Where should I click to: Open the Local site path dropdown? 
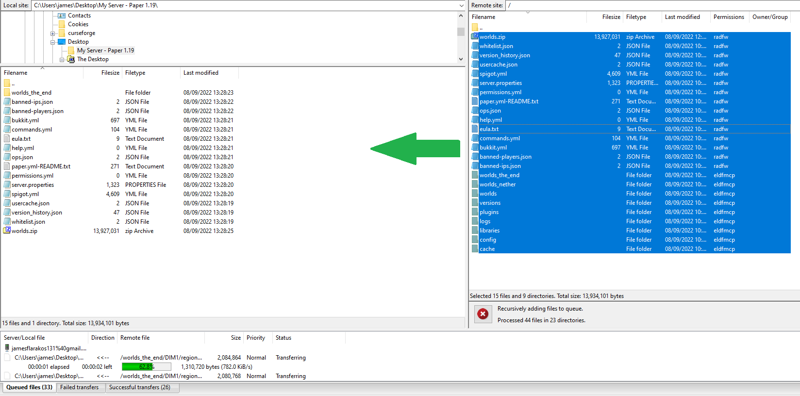[461, 5]
